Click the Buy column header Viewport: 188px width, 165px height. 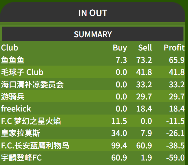coord(120,48)
